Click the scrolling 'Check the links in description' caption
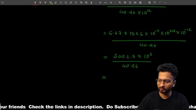This screenshot has height=110, width=196. (x=66, y=107)
